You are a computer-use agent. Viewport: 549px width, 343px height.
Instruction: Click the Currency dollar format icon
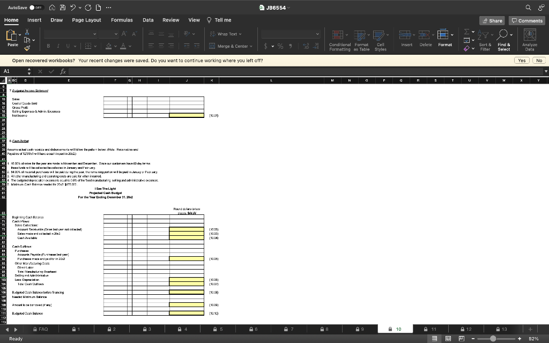[x=266, y=46]
